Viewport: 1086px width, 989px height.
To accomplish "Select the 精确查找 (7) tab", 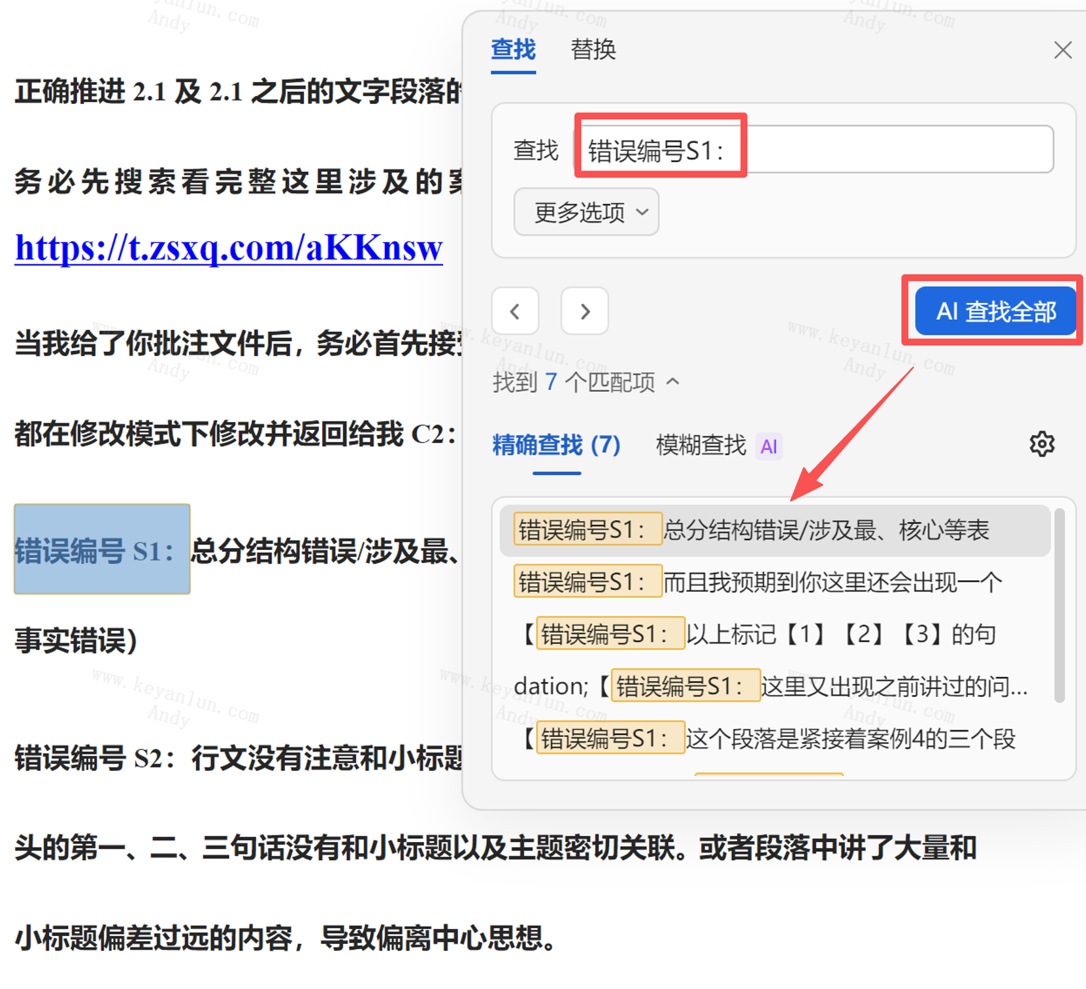I will click(556, 446).
